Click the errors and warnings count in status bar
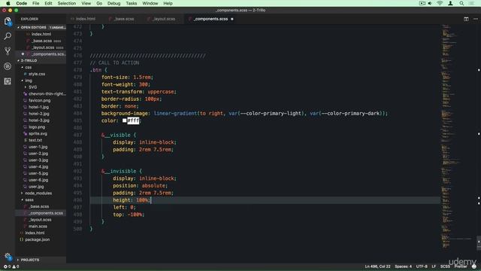481x271 pixels. [x=11, y=266]
